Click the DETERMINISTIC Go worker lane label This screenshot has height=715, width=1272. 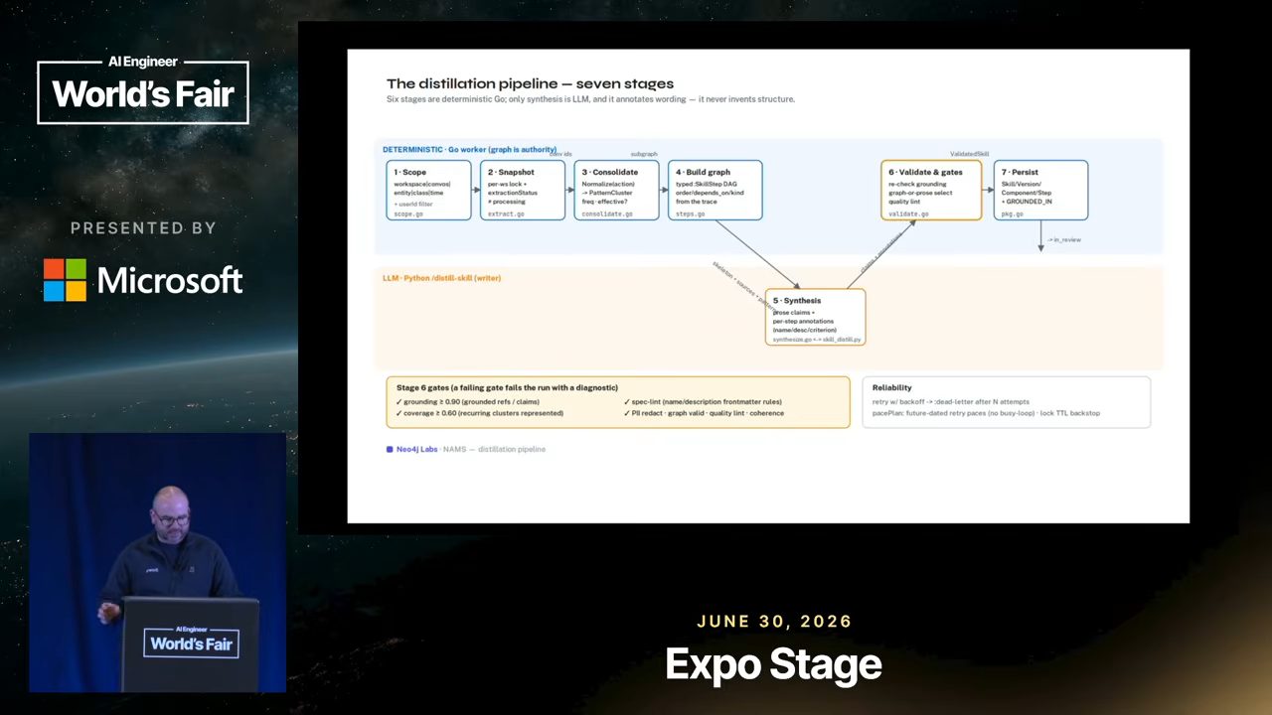(x=469, y=150)
